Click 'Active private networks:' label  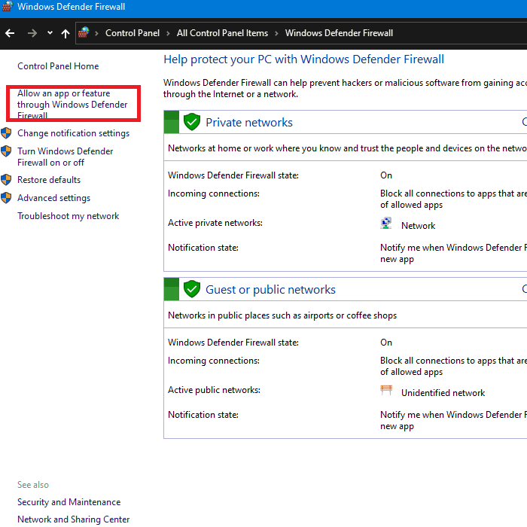[215, 223]
